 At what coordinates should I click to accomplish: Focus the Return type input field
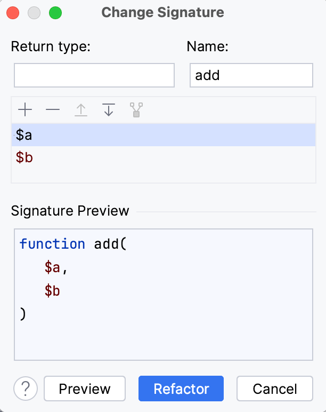[94, 75]
